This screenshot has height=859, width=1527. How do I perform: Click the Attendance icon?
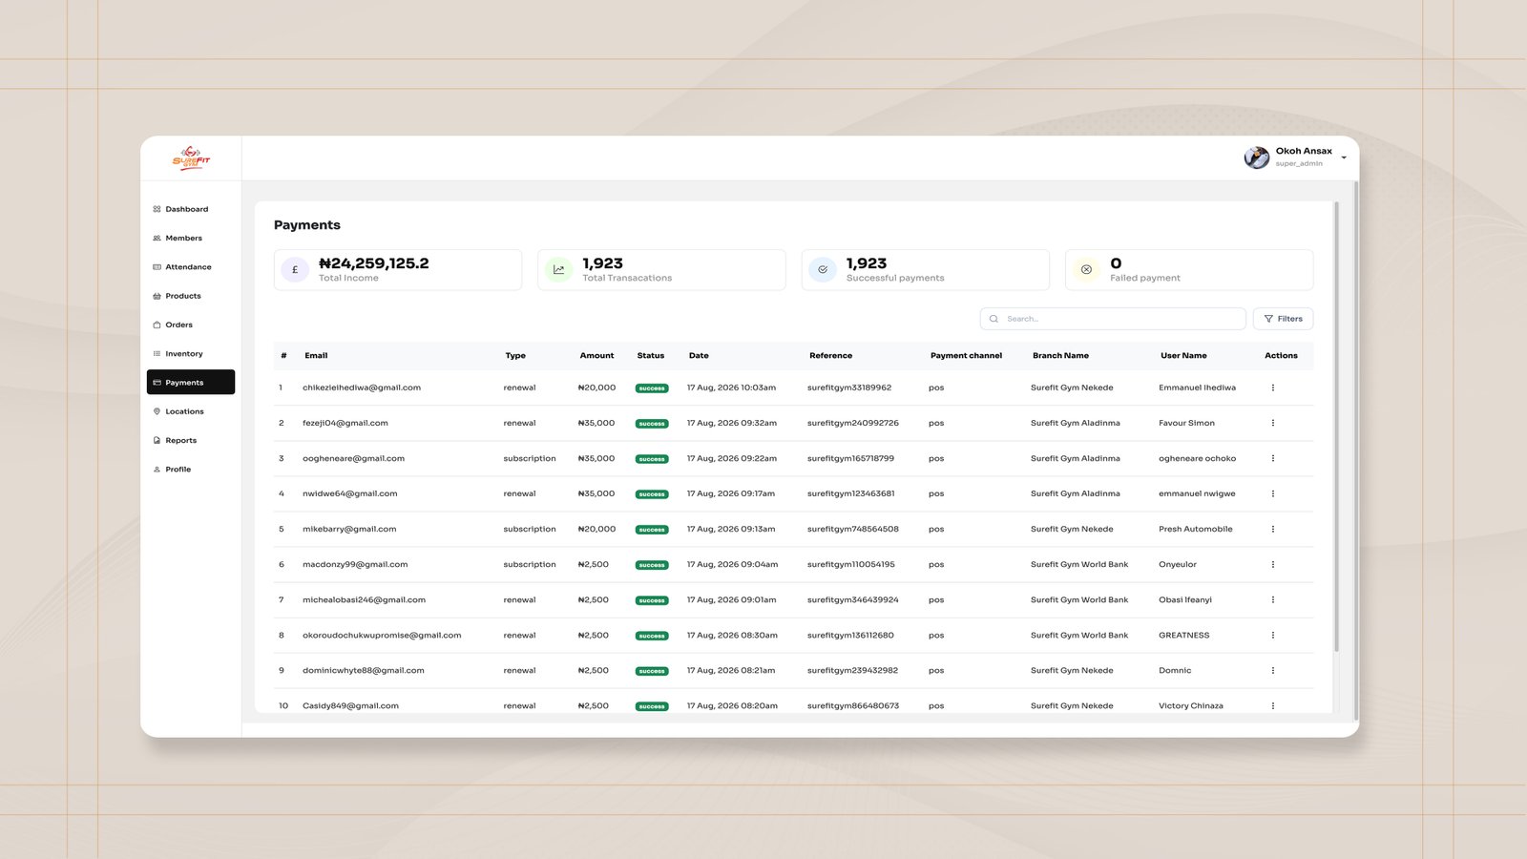[157, 267]
